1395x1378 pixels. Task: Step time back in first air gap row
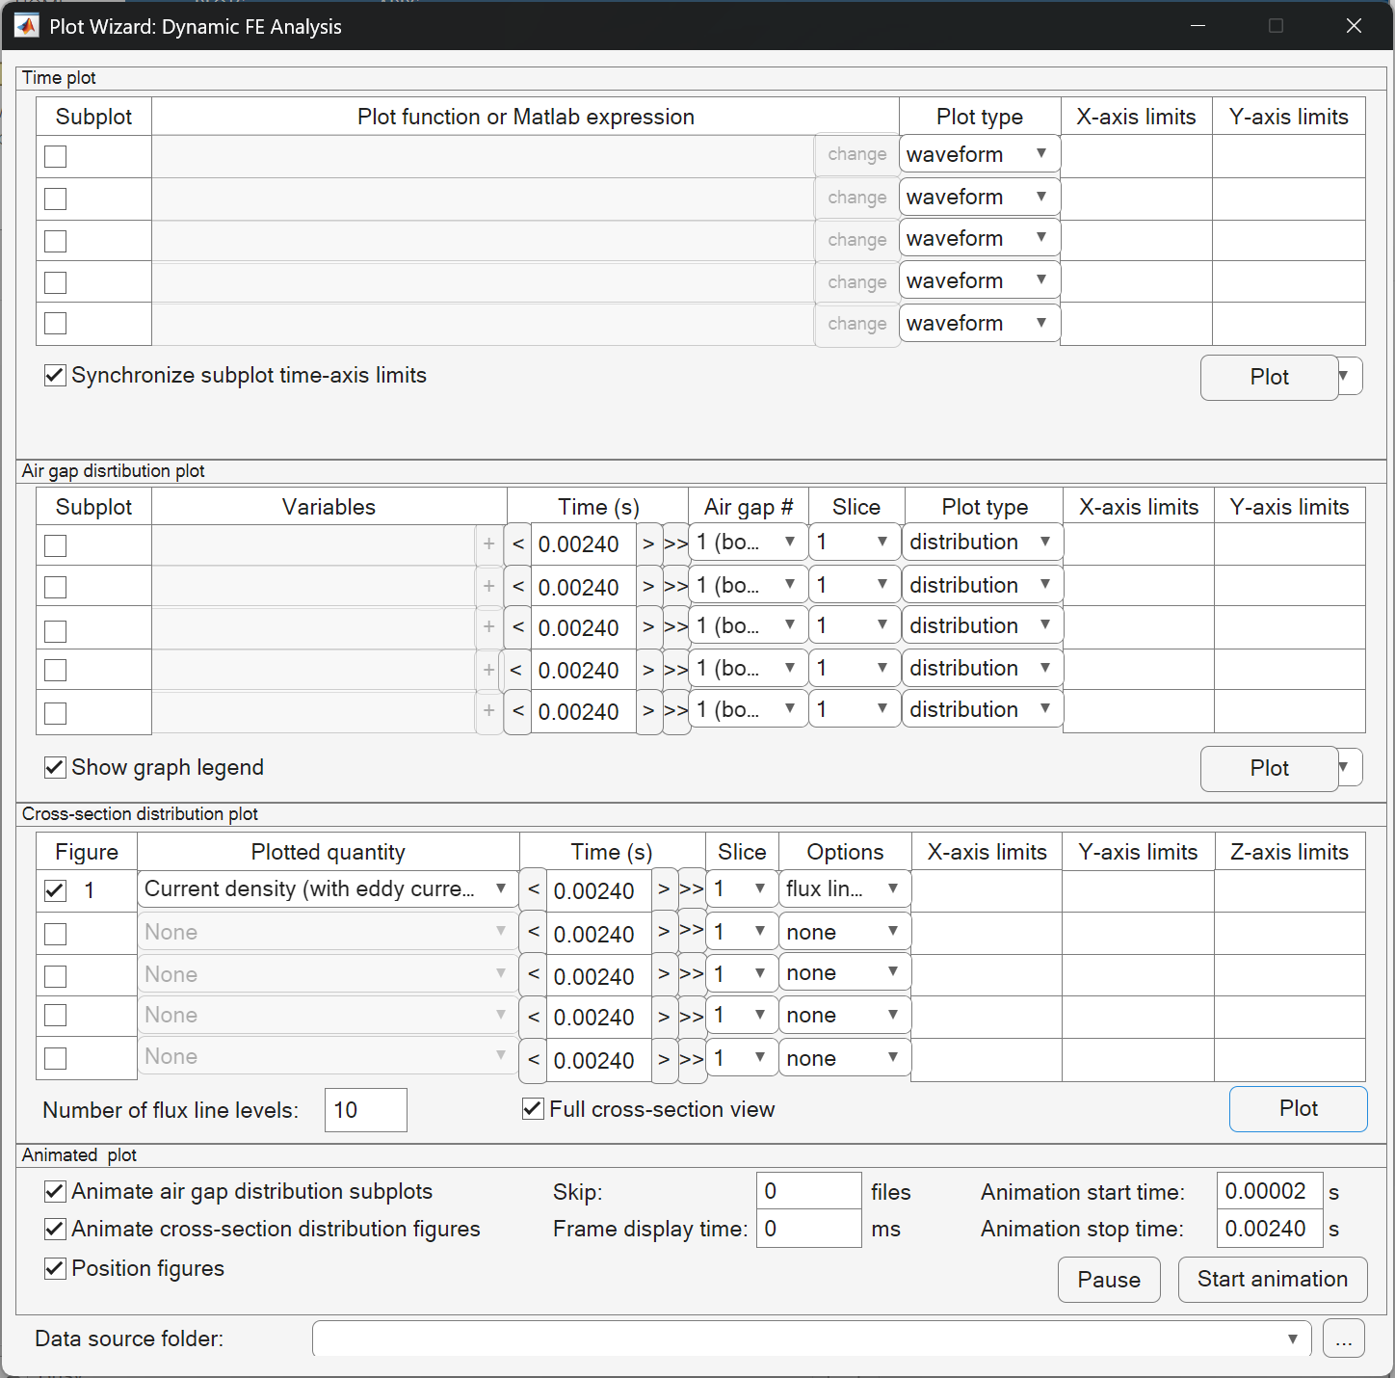point(518,544)
